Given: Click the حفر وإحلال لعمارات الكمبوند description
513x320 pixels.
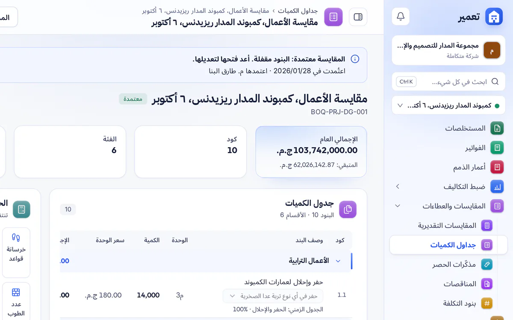Looking at the screenshot, I should (284, 282).
